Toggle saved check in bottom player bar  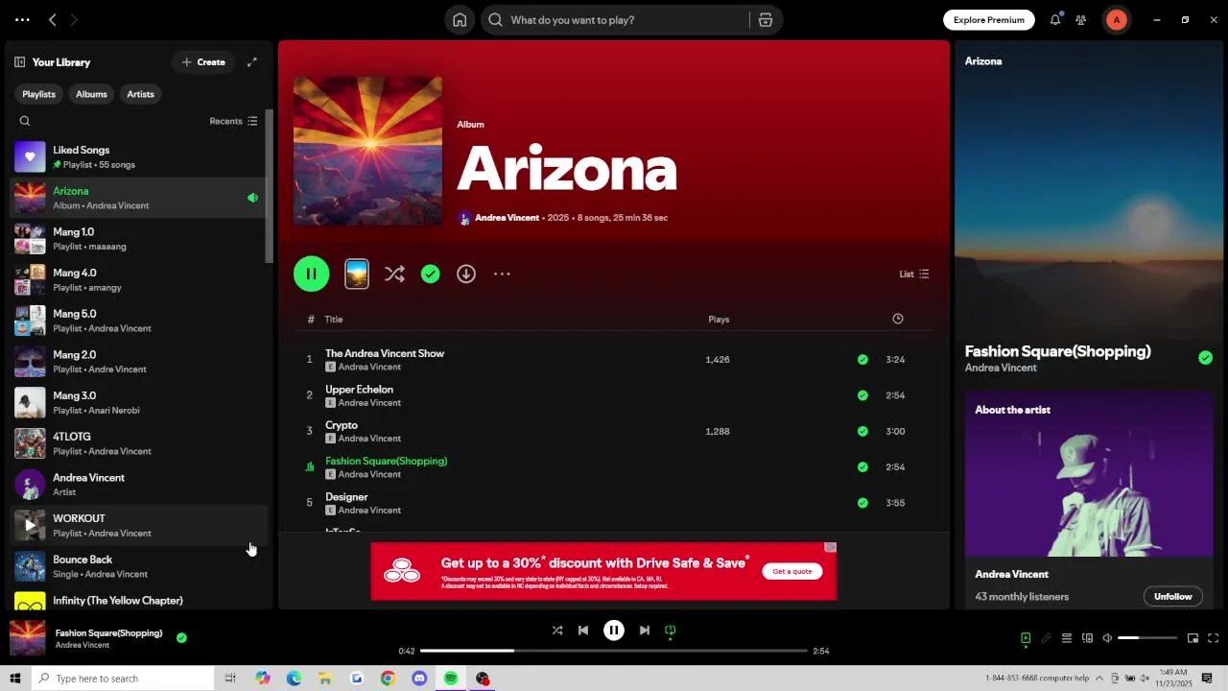[x=181, y=638]
